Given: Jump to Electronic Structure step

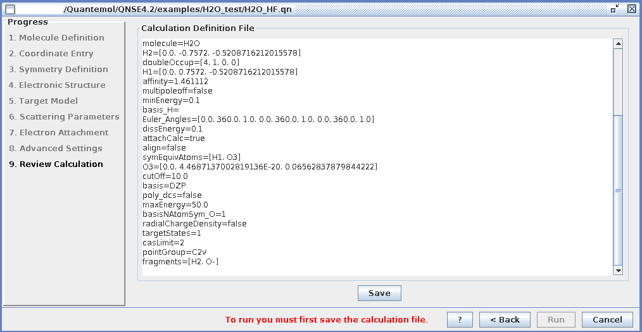Looking at the screenshot, I should [57, 85].
